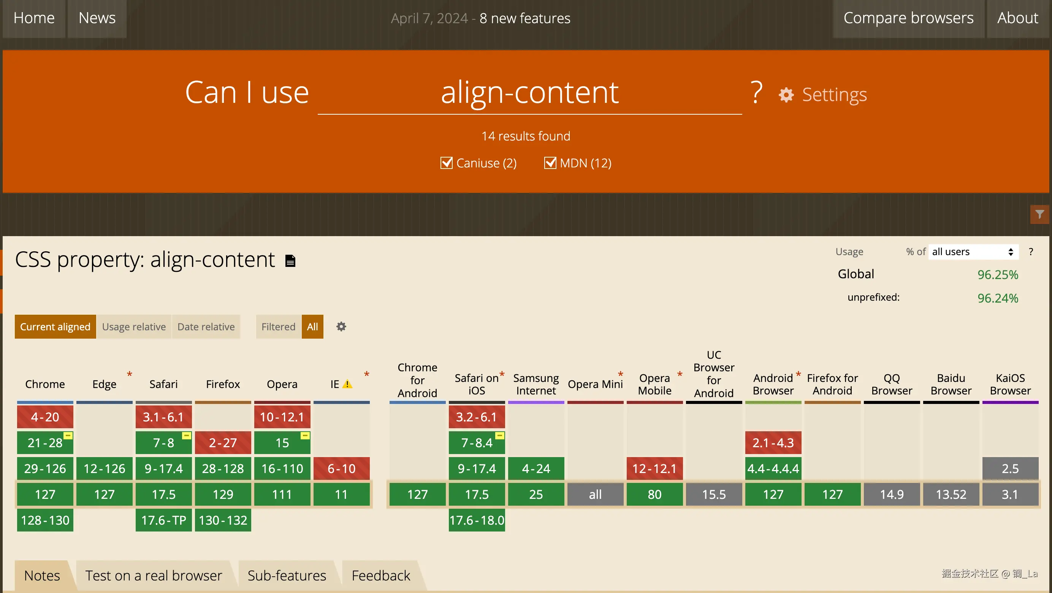Open the '8 new features' link
The width and height of the screenshot is (1052, 593).
pyautogui.click(x=525, y=18)
